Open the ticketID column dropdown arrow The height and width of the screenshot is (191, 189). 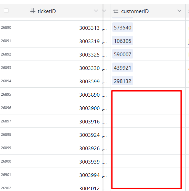(96, 11)
